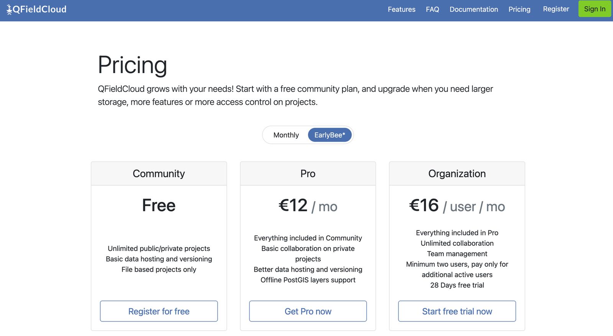
Task: Click "Better data hosting and versioning" text
Action: [x=308, y=269]
